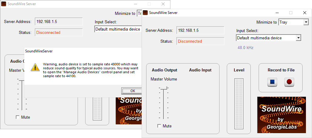Image resolution: width=312 pixels, height=138 pixels.
Task: Click the 48.0 kHz sample rate text
Action: (x=245, y=48)
